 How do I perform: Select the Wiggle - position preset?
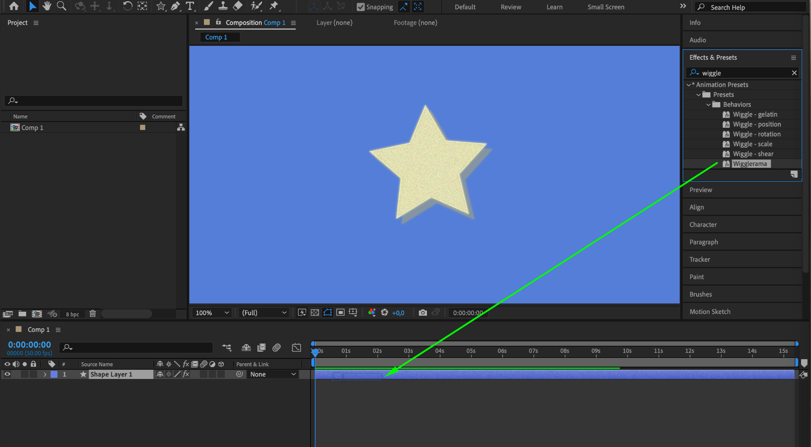[x=757, y=124]
